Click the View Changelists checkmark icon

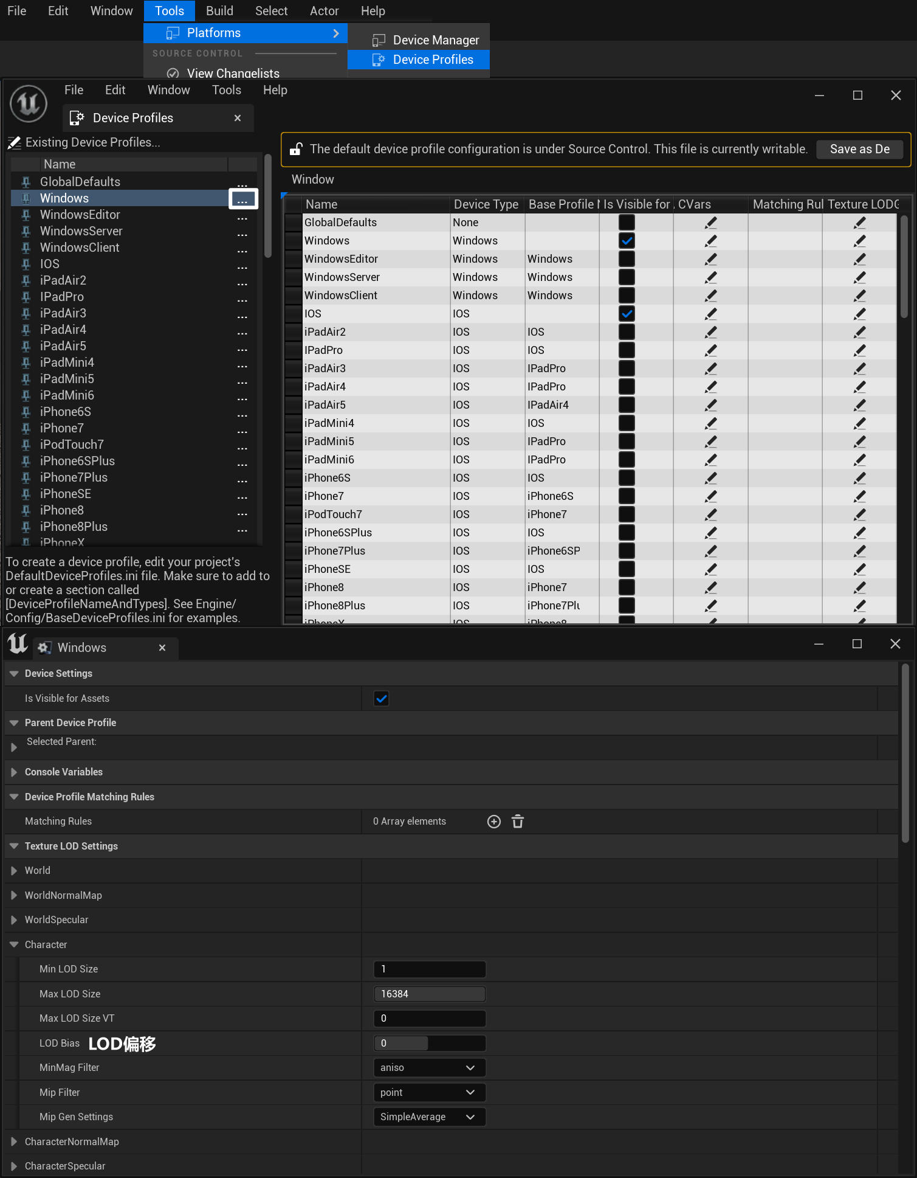(173, 73)
